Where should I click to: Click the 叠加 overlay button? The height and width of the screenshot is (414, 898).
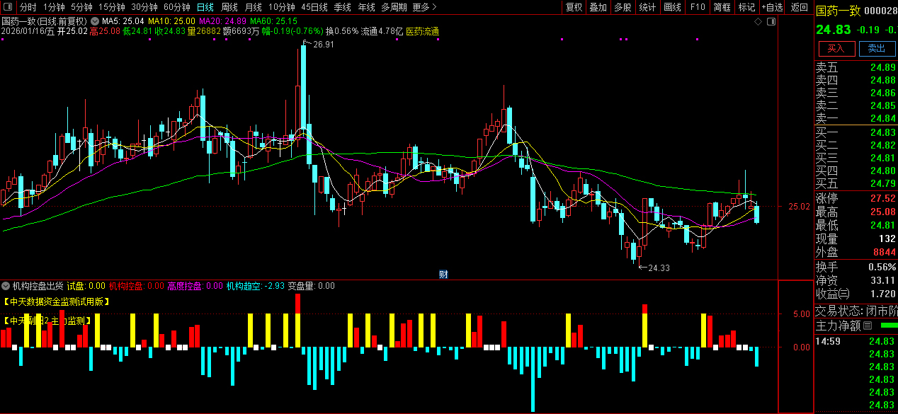[x=598, y=7]
